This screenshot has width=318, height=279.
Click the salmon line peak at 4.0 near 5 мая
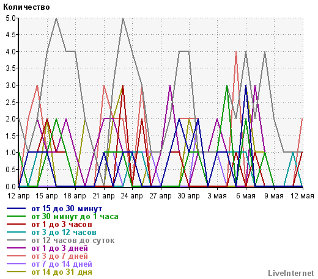coord(236,52)
